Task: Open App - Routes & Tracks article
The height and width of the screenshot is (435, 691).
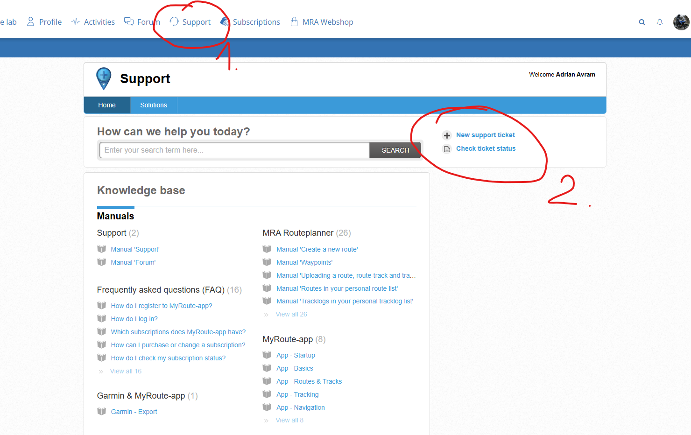Action: [309, 381]
